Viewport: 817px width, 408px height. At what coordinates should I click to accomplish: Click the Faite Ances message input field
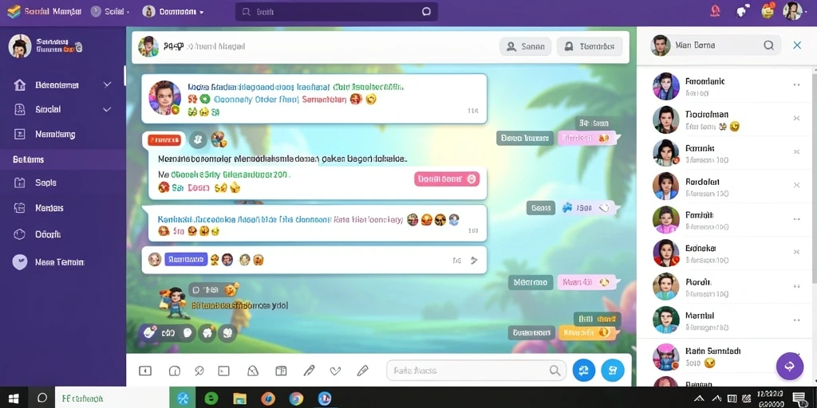coord(476,371)
